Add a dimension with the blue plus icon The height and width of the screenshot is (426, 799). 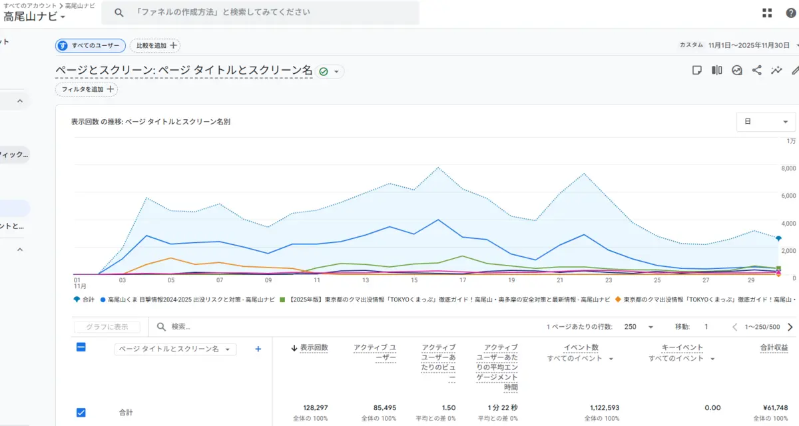[258, 349]
